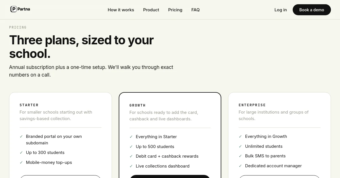Select the ENTERPRISE plan heading
The width and height of the screenshot is (340, 178).
tap(252, 105)
